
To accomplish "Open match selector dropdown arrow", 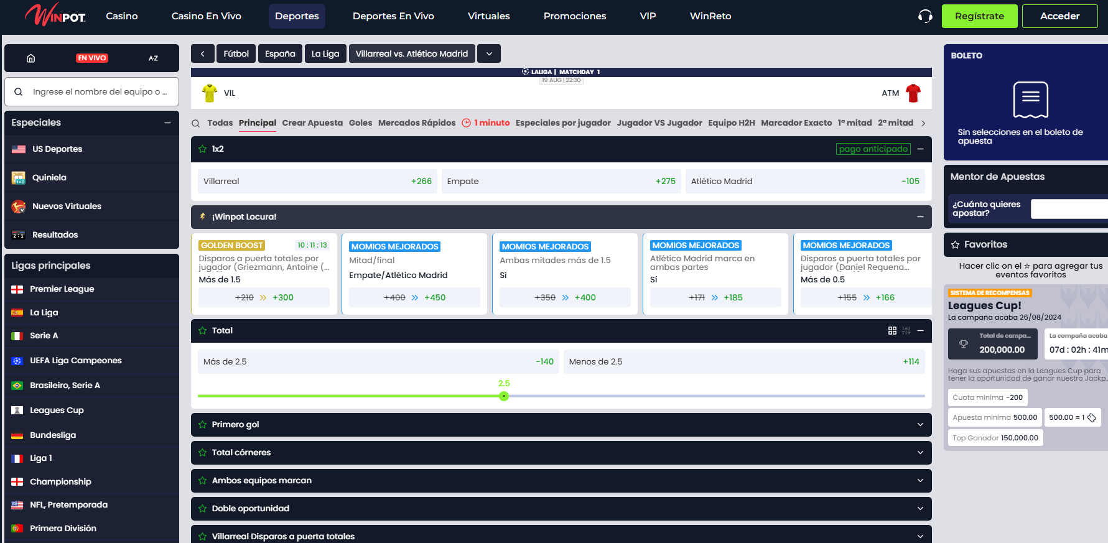I will [x=489, y=53].
